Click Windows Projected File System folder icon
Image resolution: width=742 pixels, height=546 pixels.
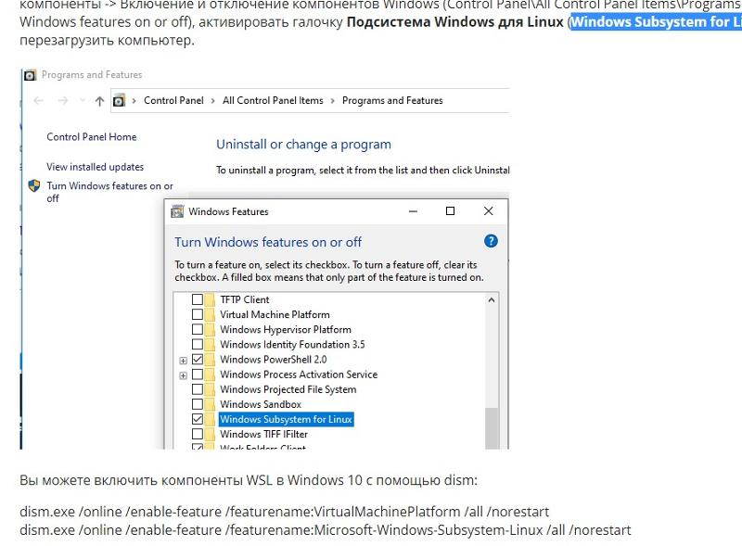tap(210, 389)
